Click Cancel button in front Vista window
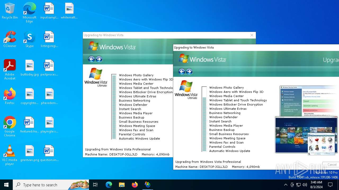Viewport: 339px width, 190px height. (x=331, y=164)
